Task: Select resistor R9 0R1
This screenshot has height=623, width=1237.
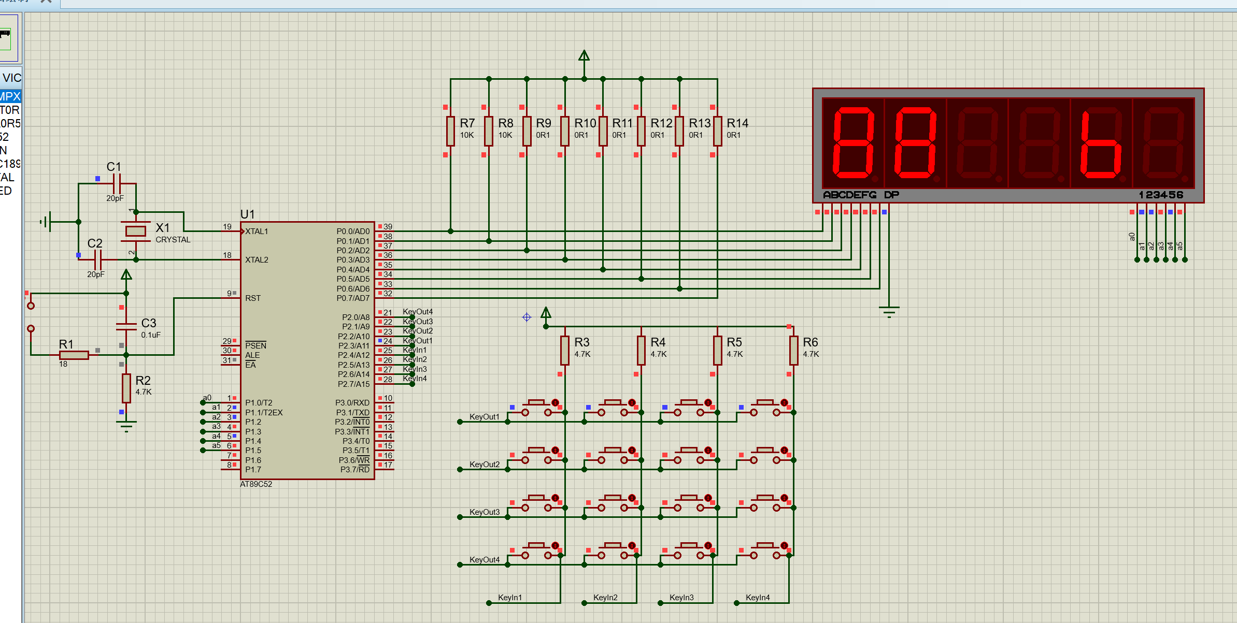Action: (527, 131)
